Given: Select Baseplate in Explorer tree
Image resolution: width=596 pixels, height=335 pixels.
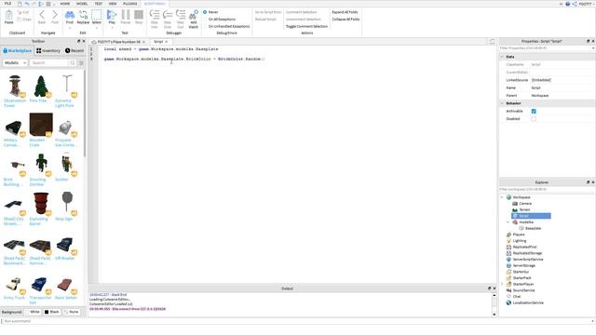Looking at the screenshot, I should coord(533,228).
